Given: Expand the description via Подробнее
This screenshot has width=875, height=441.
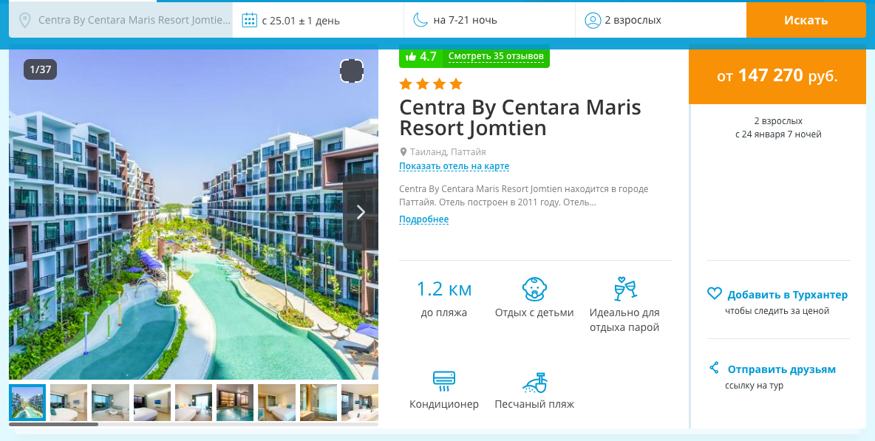Looking at the screenshot, I should click(423, 219).
